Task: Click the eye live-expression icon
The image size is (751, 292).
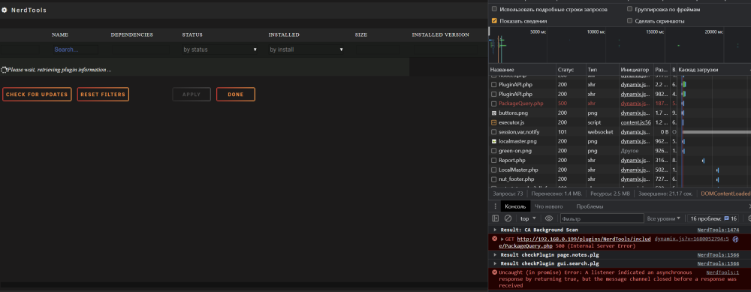Action: pos(549,218)
